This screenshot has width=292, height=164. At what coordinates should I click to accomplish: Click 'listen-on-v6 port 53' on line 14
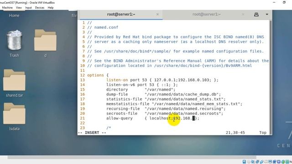point(130,85)
